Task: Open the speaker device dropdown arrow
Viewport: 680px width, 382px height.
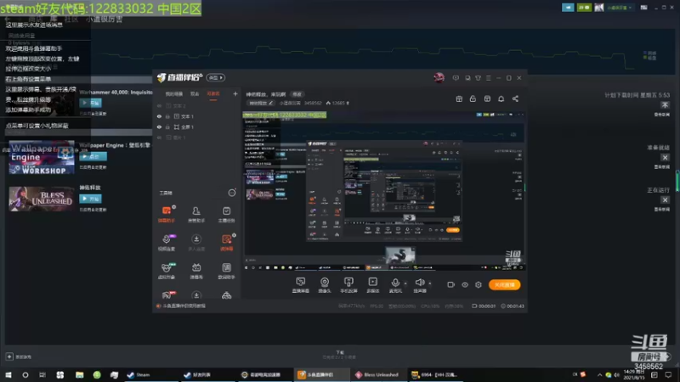Action: click(x=430, y=284)
